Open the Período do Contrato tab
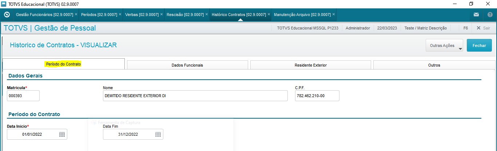The width and height of the screenshot is (497, 151). (x=64, y=64)
